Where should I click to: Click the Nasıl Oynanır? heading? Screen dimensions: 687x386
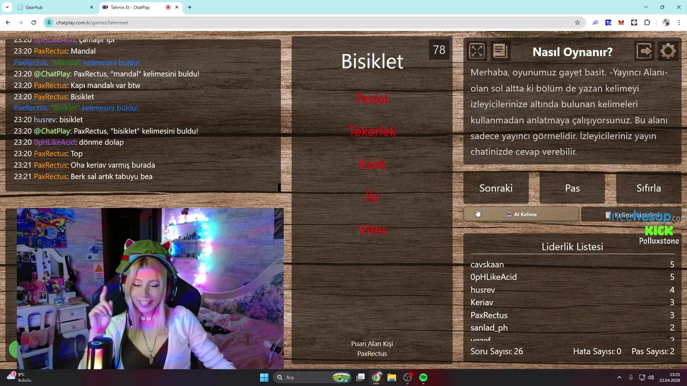click(572, 51)
